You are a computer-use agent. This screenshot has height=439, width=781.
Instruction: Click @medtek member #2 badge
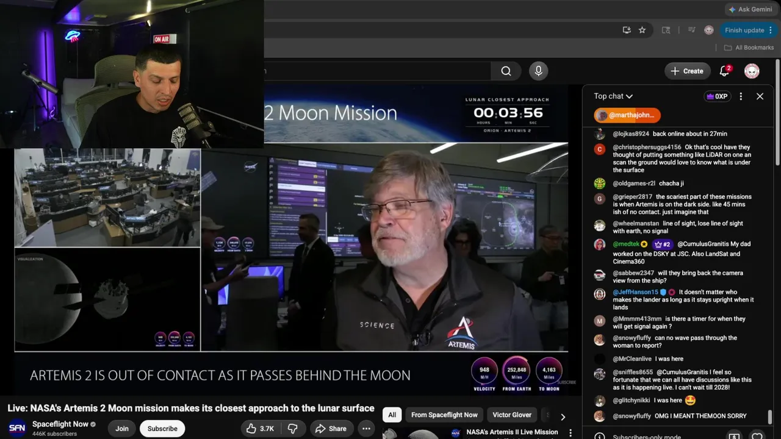pyautogui.click(x=663, y=244)
